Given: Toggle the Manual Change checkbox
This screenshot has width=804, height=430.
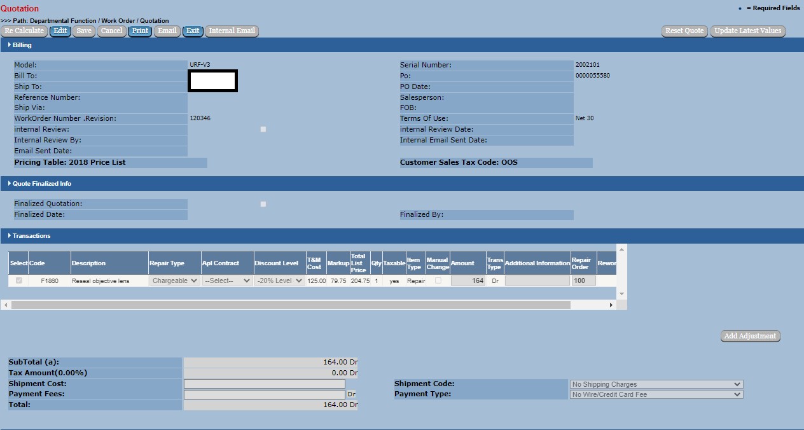Looking at the screenshot, I should pyautogui.click(x=438, y=281).
